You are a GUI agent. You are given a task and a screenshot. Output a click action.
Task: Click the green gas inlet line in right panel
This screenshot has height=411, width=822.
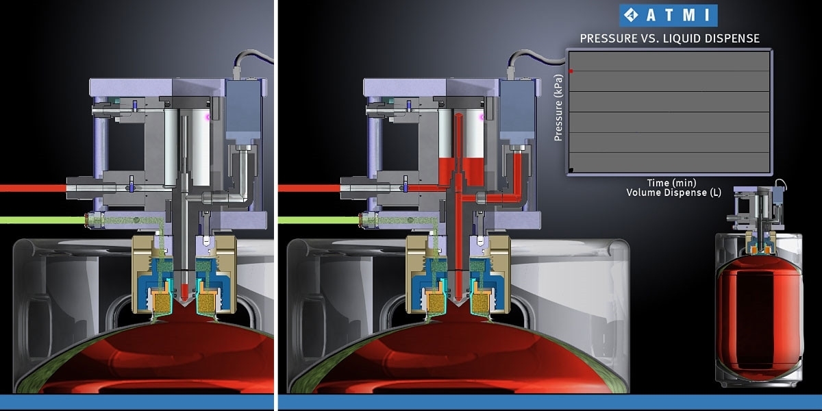[318, 220]
